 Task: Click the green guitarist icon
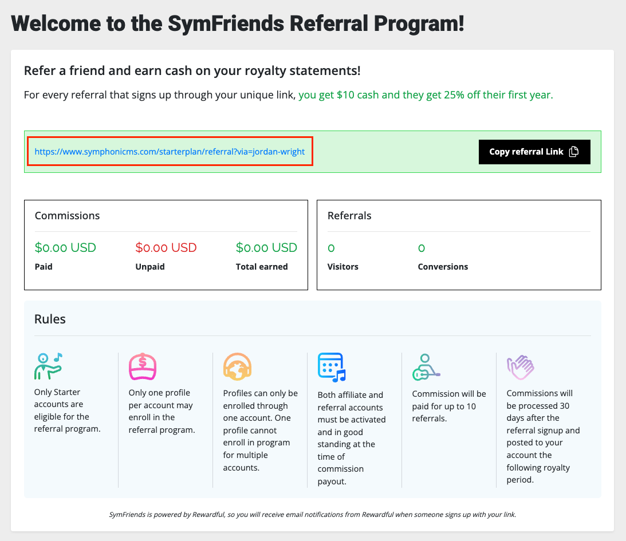426,367
